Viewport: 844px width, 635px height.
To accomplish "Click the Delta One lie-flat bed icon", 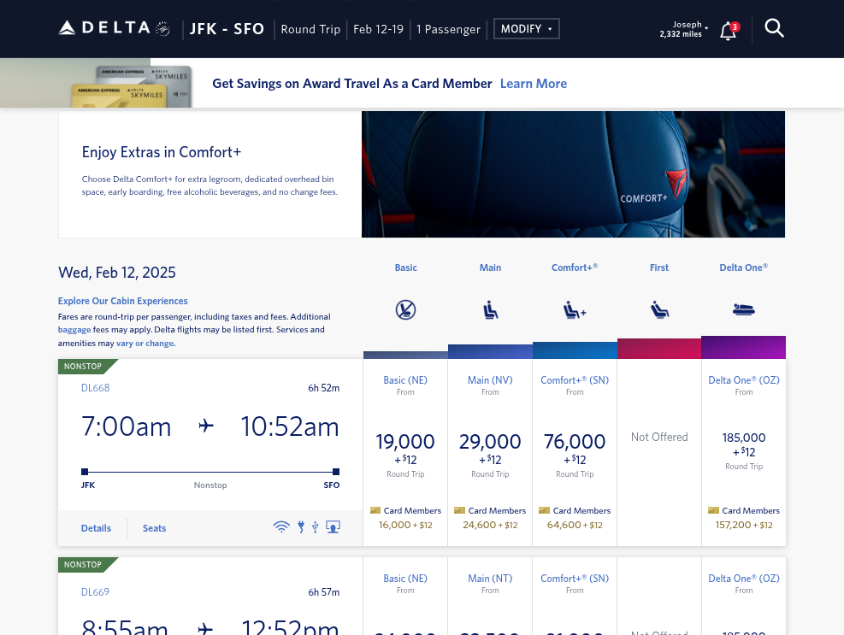I will pyautogui.click(x=743, y=309).
